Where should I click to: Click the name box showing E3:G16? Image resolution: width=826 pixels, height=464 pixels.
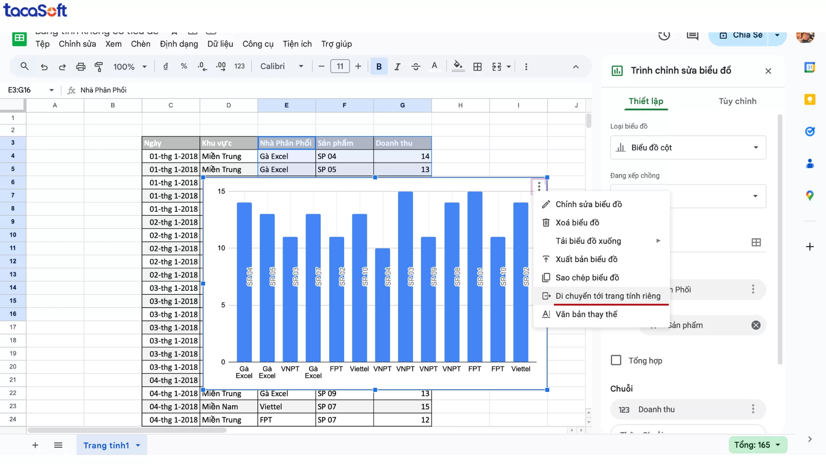coord(19,90)
